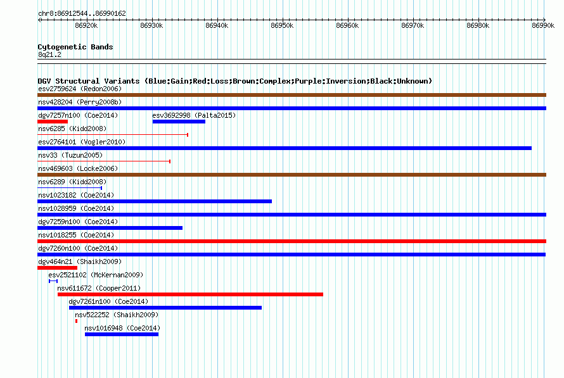Select the thin red nsv6285 variant line

[x=113, y=135]
